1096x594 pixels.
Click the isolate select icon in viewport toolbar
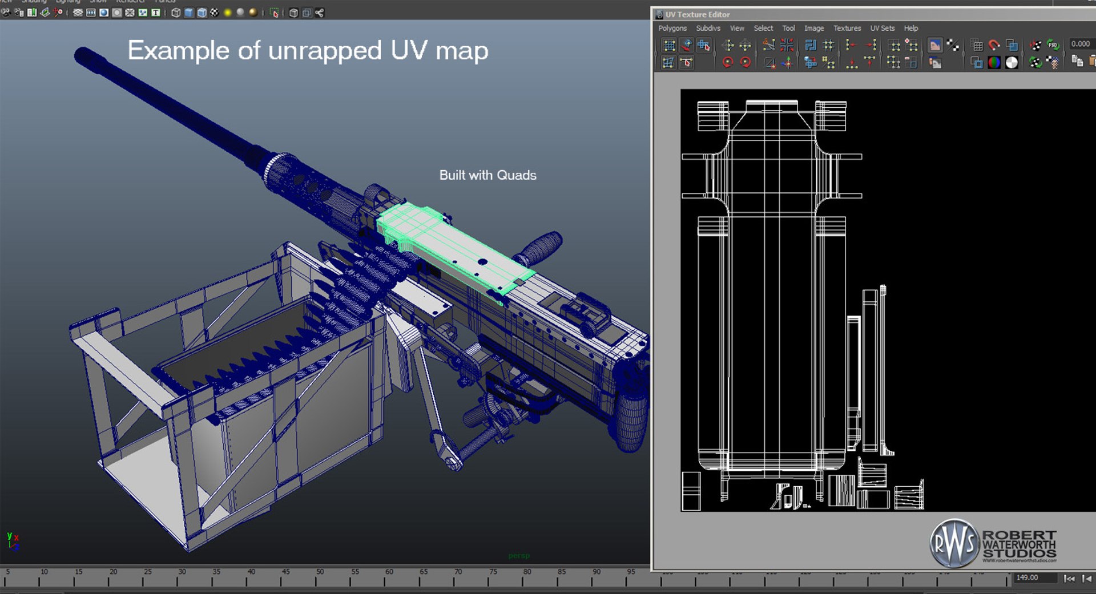tap(274, 13)
